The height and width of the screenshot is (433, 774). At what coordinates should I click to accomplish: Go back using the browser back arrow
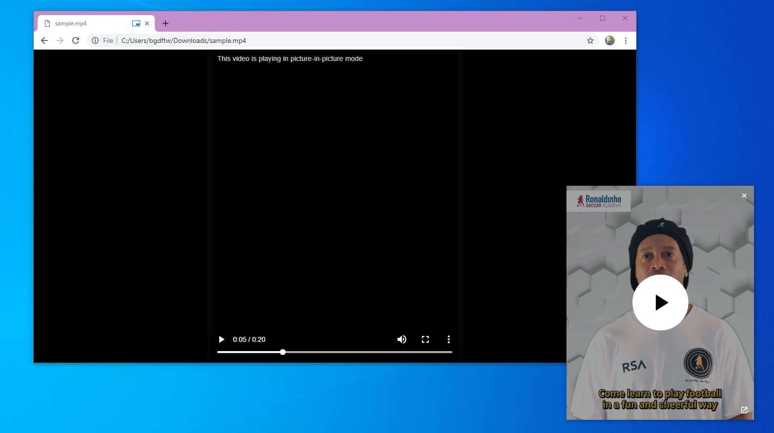[44, 40]
